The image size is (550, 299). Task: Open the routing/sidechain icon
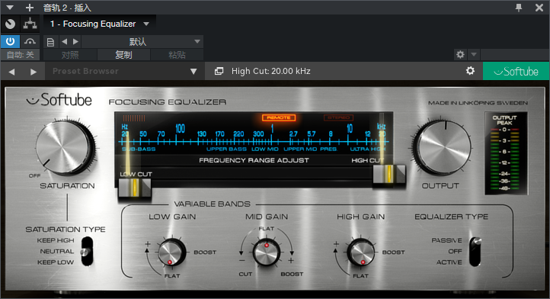pyautogui.click(x=30, y=24)
